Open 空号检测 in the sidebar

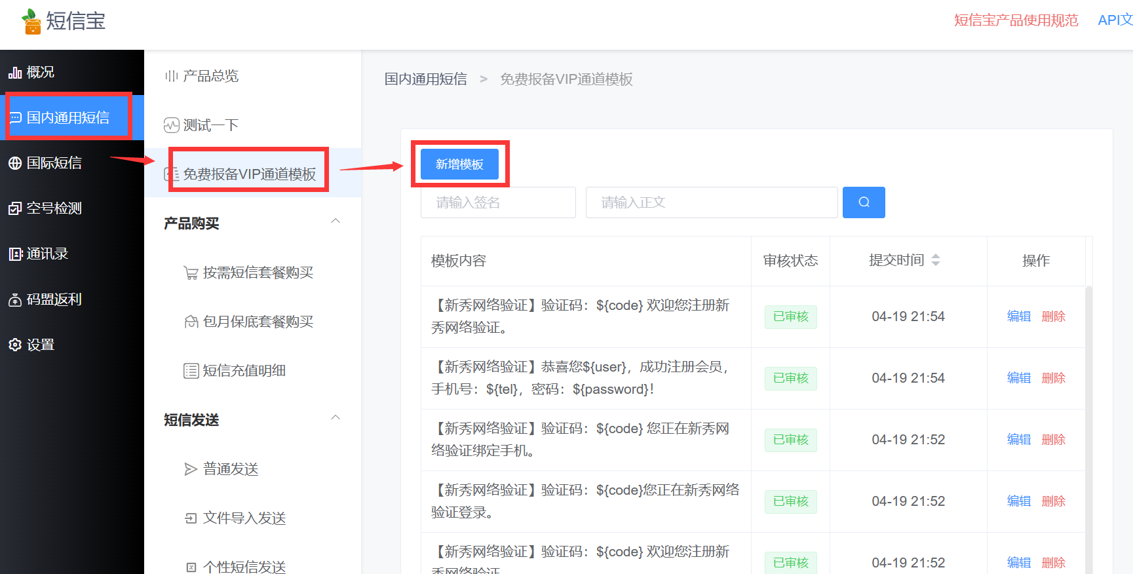[45, 208]
